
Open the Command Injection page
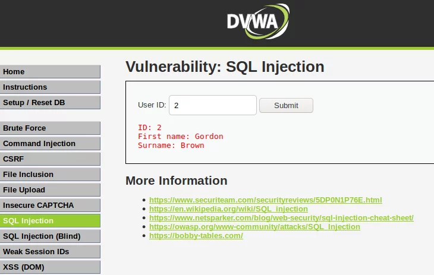click(x=50, y=144)
